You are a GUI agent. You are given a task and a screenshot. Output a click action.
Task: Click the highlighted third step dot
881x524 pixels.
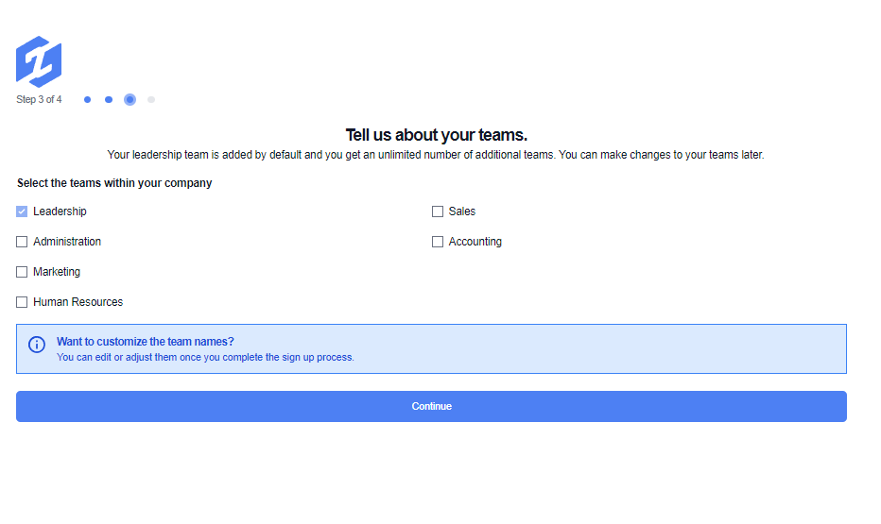(x=130, y=99)
